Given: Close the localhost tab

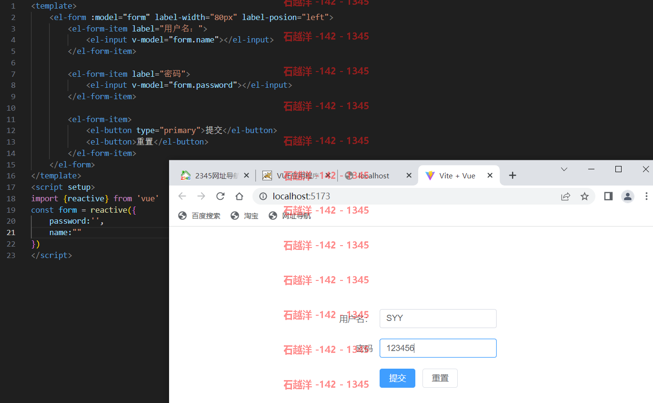Looking at the screenshot, I should coord(409,176).
